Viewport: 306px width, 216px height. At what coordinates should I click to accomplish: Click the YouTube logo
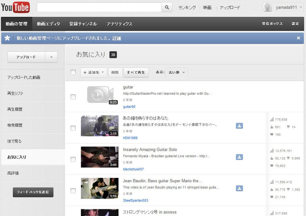tap(16, 7)
